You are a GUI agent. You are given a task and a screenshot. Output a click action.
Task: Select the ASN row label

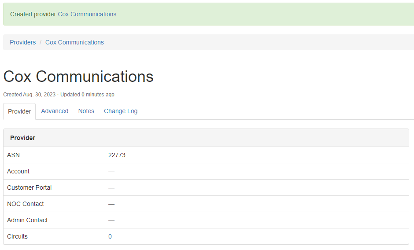(x=14, y=155)
